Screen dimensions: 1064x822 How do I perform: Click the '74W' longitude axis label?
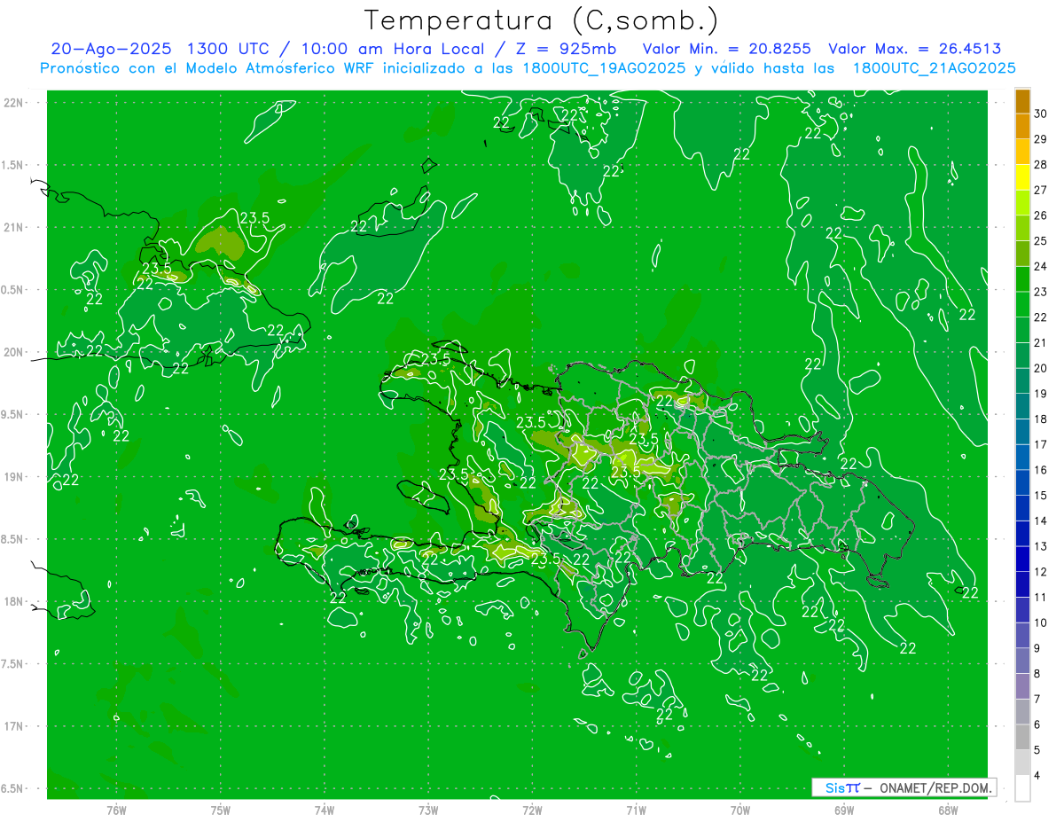tap(324, 810)
